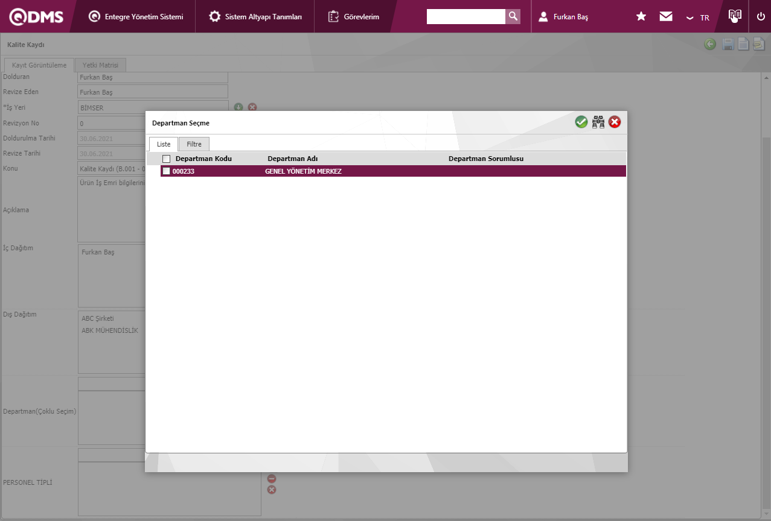The width and height of the screenshot is (771, 521).
Task: Open Entegre Yönetim Sistemi menu
Action: [x=136, y=16]
